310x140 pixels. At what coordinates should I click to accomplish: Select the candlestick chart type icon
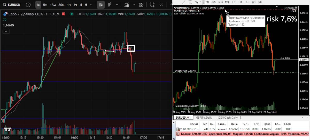click(101, 5)
